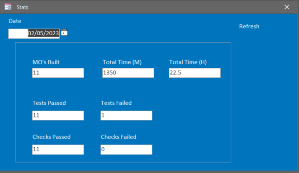
Task: Click the Date label
Action: [15, 21]
